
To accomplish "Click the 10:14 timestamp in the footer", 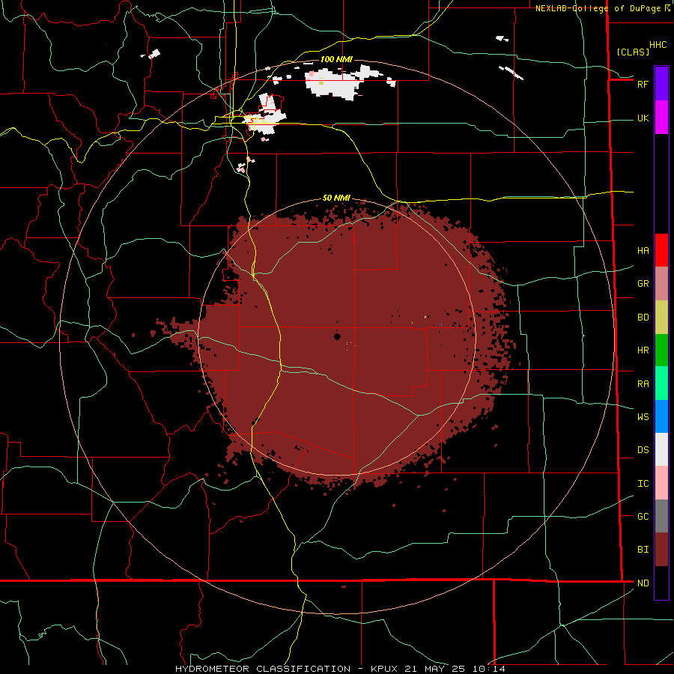I will (488, 669).
